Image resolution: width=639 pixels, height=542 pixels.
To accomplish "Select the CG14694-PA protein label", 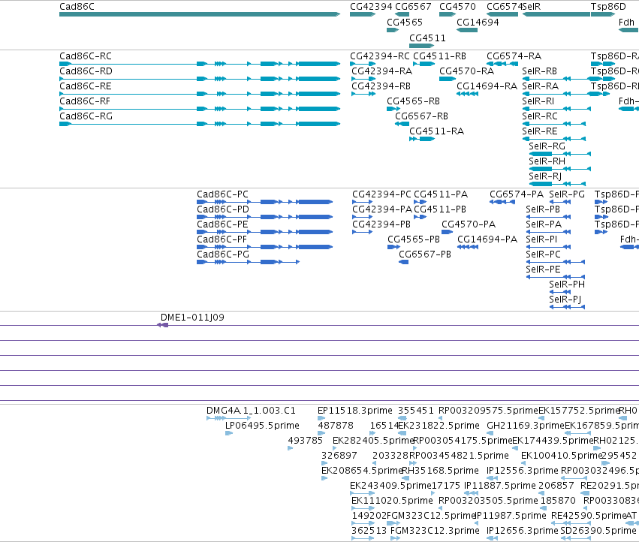I will [487, 239].
